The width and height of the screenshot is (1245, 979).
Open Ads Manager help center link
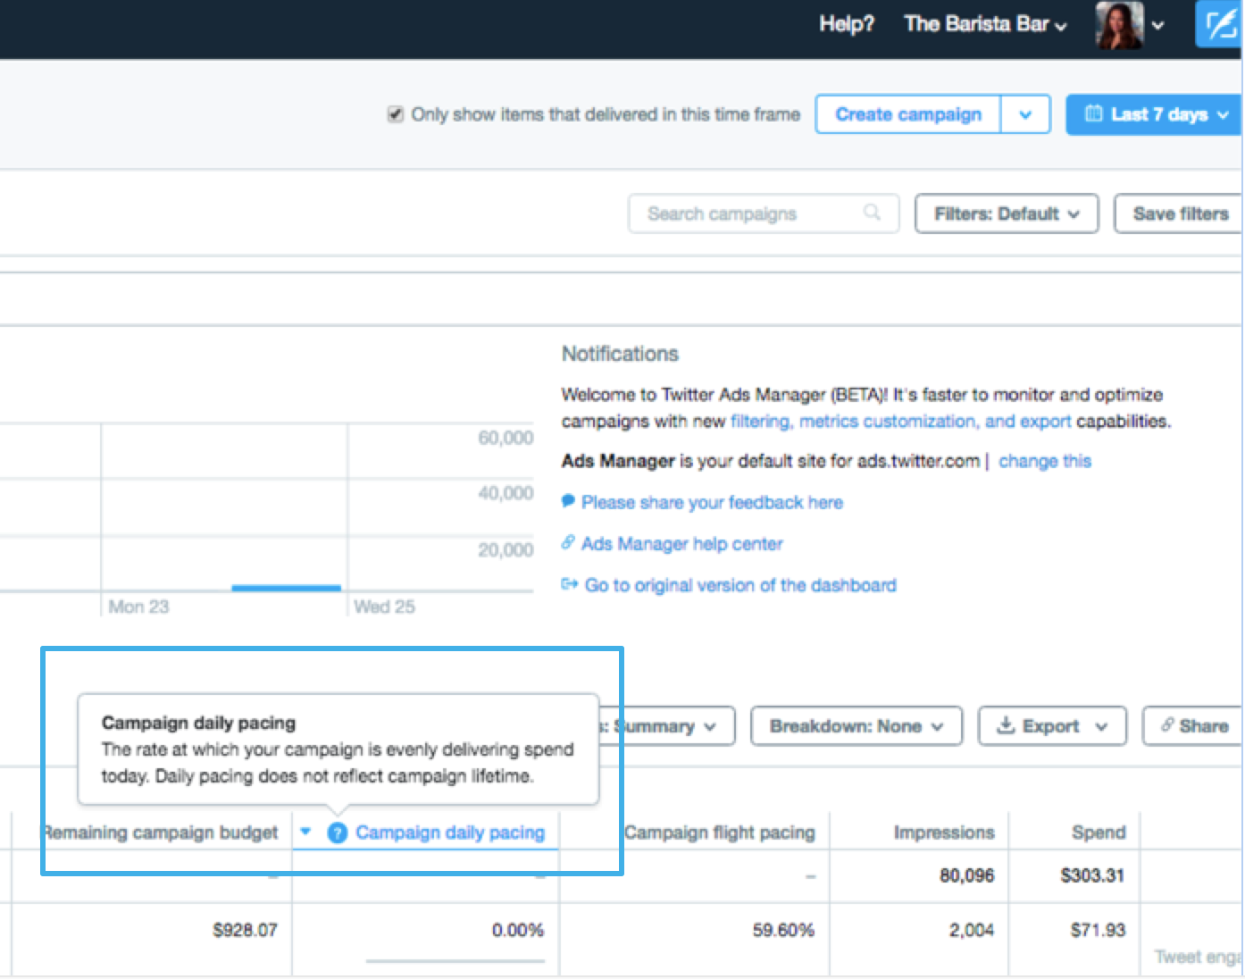(x=681, y=543)
